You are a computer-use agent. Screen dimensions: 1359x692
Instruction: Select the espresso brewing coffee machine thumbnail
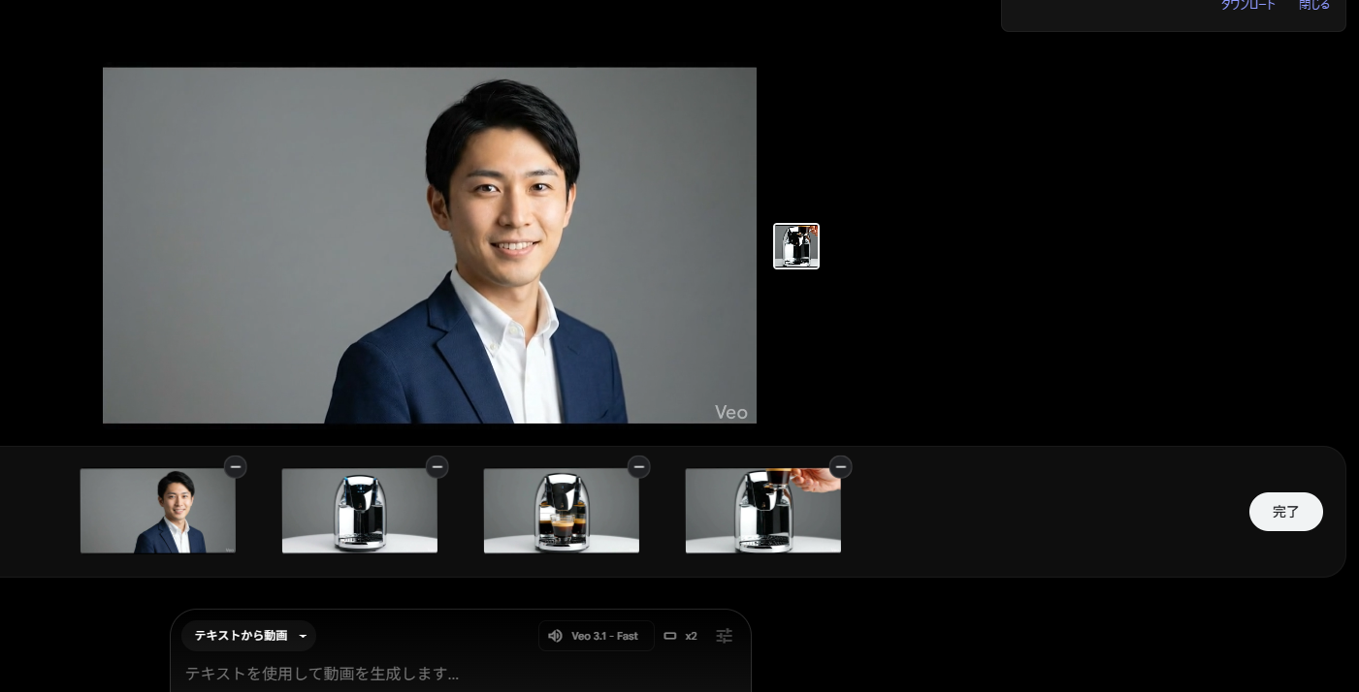pyautogui.click(x=561, y=512)
